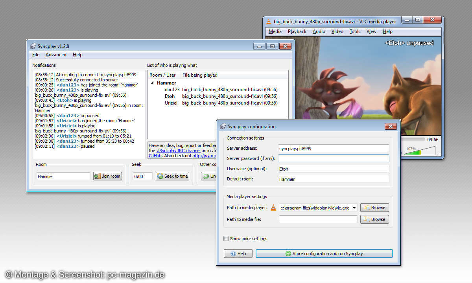Open the Media menu in VLC
The height and width of the screenshot is (283, 472).
click(275, 31)
